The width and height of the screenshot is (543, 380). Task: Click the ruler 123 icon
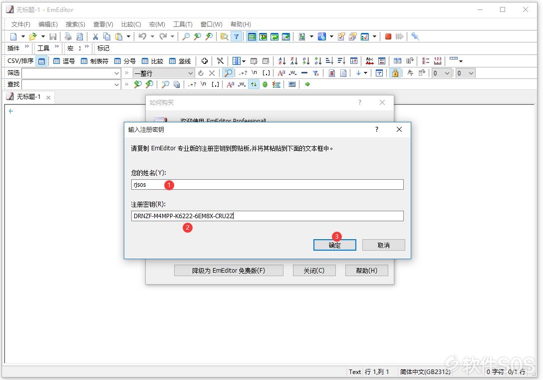(x=438, y=61)
